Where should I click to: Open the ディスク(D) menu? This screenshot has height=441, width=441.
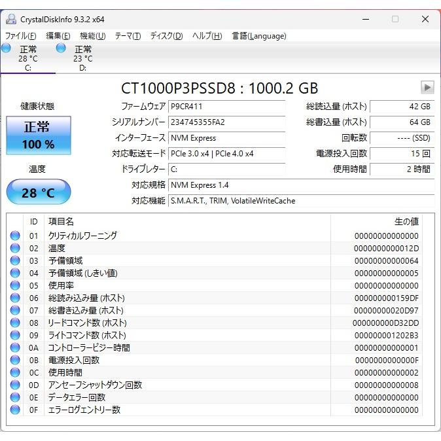[x=166, y=36]
